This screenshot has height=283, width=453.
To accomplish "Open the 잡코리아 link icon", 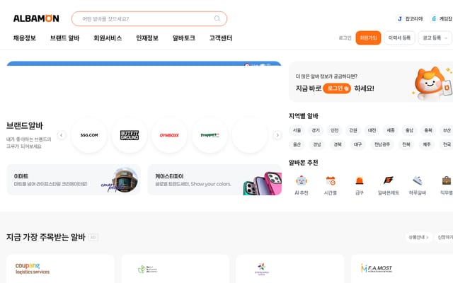I will pyautogui.click(x=400, y=19).
